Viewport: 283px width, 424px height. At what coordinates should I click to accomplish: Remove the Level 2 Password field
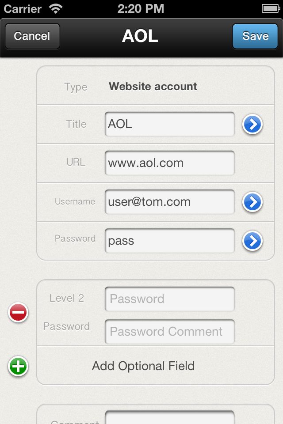[18, 313]
